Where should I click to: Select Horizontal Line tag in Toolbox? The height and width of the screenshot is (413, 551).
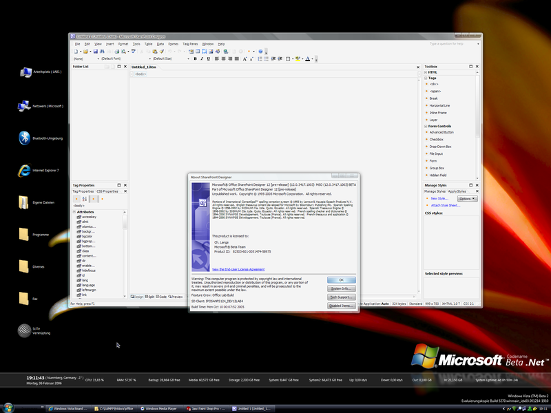441,105
